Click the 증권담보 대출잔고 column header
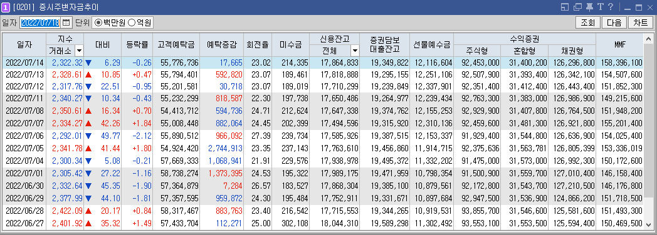The image size is (657, 235). [x=385, y=45]
